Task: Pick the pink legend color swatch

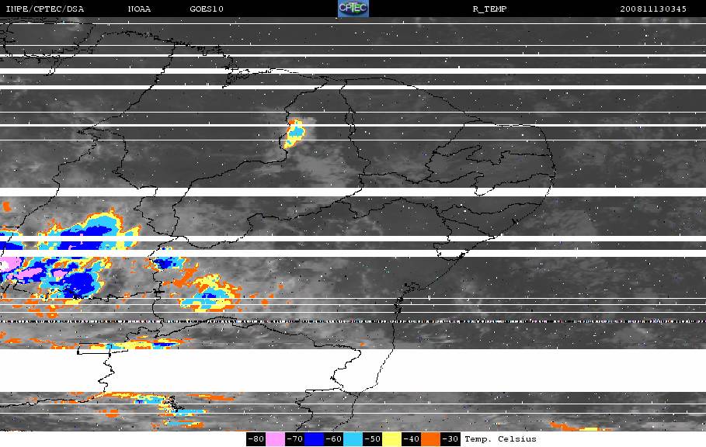Action: 275,439
